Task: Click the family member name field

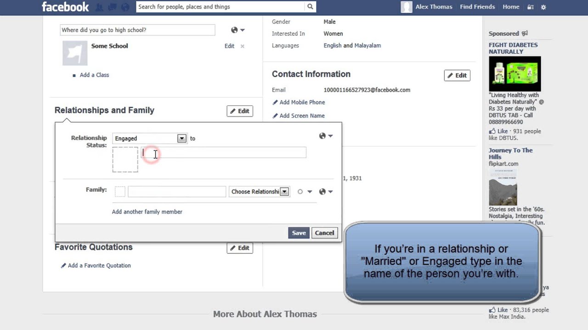Action: click(177, 192)
